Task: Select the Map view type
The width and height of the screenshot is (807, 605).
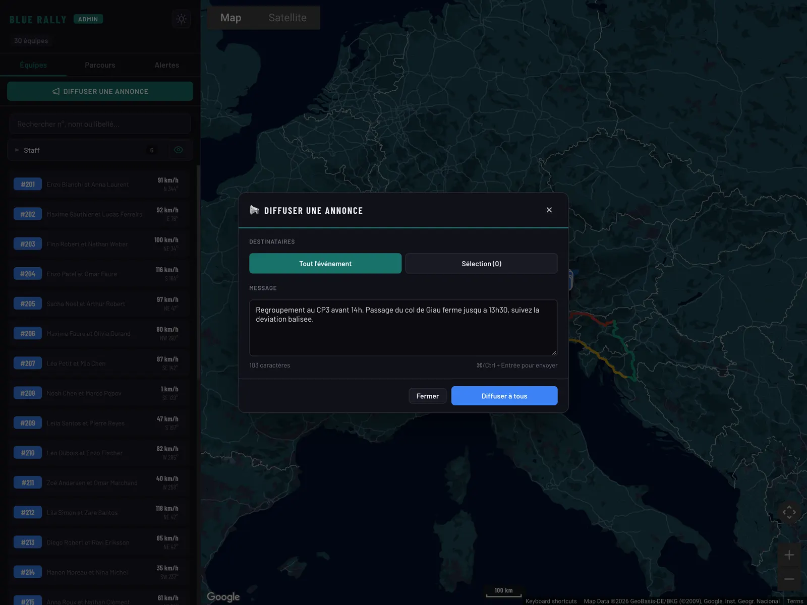Action: tap(230, 18)
